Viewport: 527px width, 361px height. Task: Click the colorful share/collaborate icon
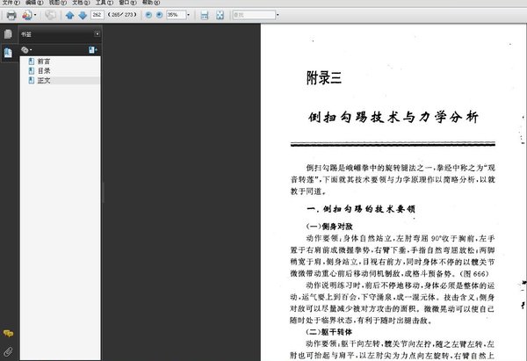[x=26, y=15]
